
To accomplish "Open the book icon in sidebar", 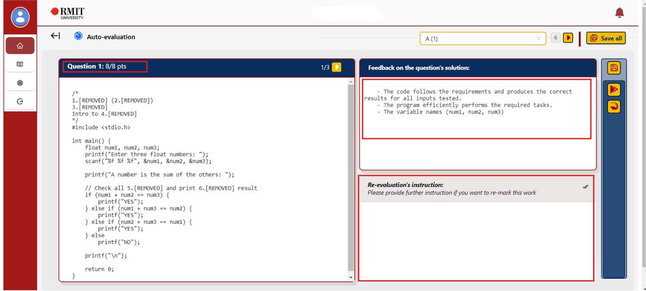I will click(20, 64).
